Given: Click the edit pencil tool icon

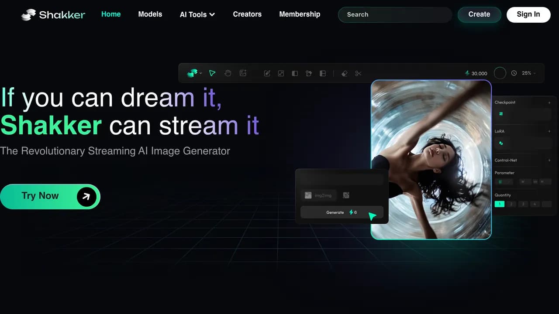Looking at the screenshot, I should (x=267, y=73).
